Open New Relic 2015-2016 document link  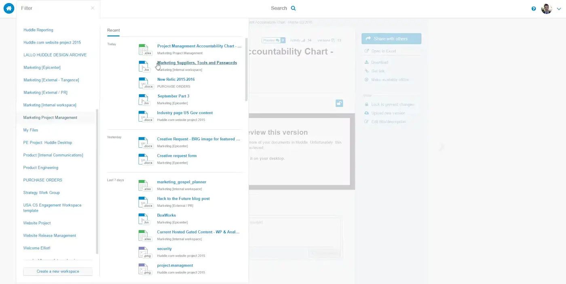(176, 79)
